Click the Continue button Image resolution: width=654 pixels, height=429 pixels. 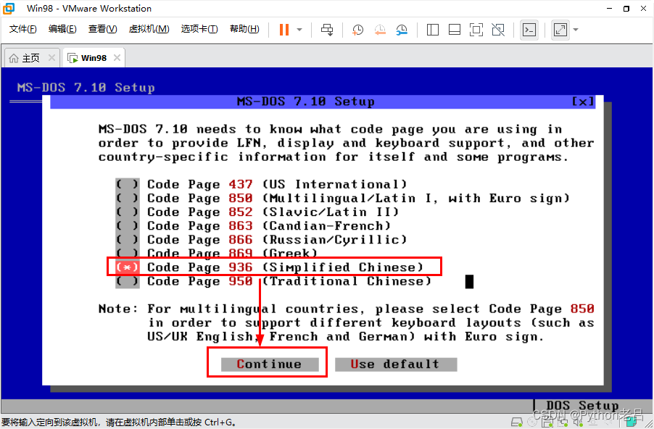coord(270,365)
